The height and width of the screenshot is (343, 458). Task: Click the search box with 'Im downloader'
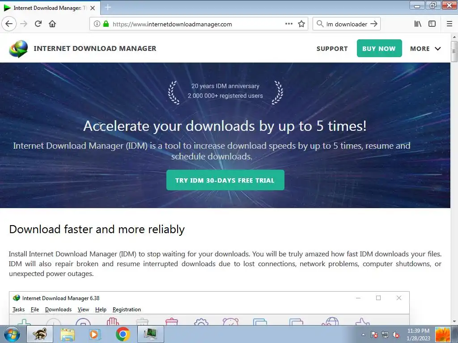pyautogui.click(x=347, y=24)
